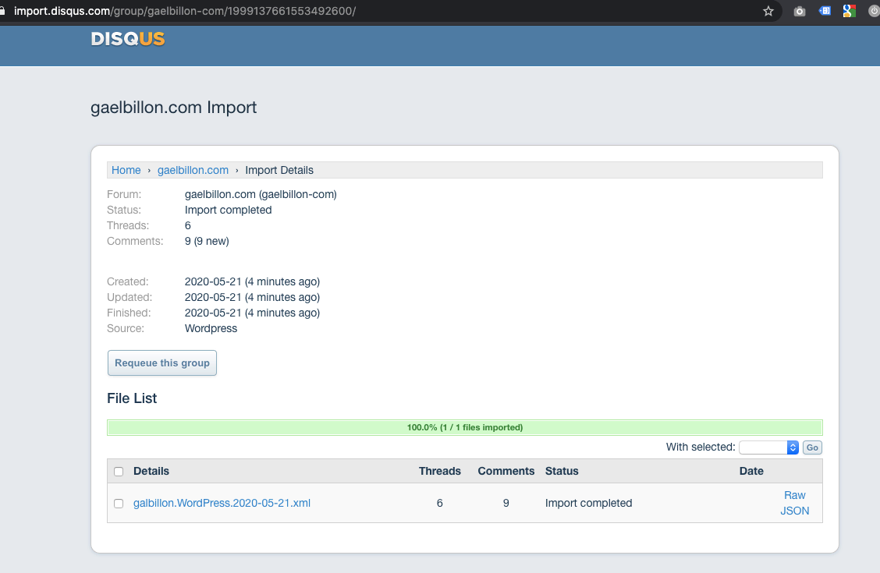
Task: Click the blue stepper arrows on the dropdown
Action: pyautogui.click(x=793, y=447)
